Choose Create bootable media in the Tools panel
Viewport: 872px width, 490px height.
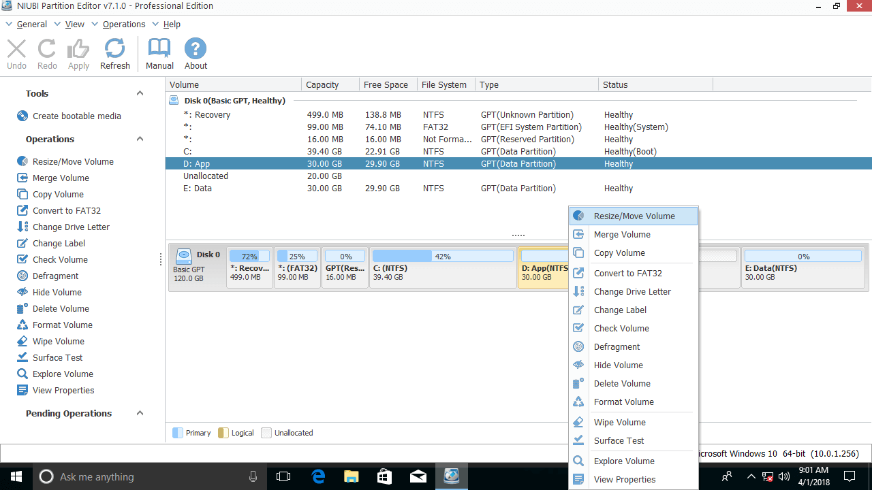click(69, 116)
